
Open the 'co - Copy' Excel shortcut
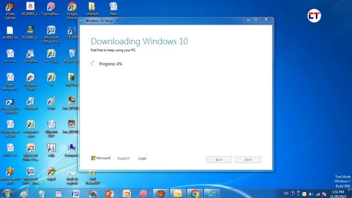pos(51,56)
